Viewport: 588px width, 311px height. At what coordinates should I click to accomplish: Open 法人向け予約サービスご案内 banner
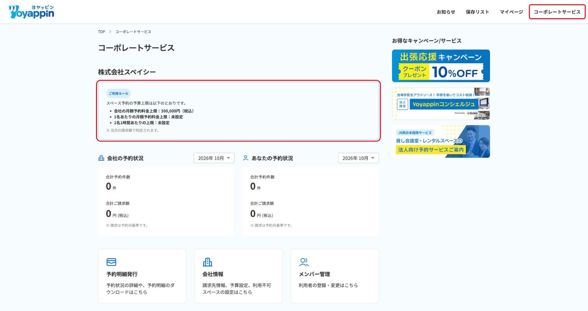coord(441,141)
